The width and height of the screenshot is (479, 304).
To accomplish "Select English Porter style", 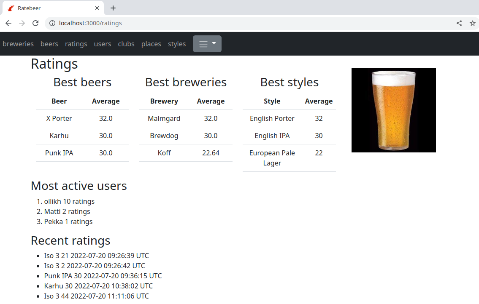I will tap(272, 118).
